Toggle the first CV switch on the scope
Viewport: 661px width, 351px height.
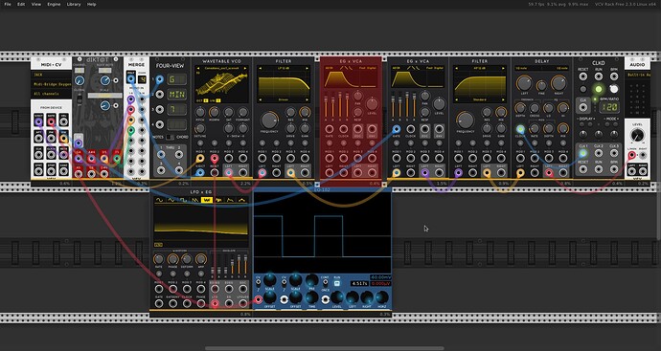(x=258, y=284)
